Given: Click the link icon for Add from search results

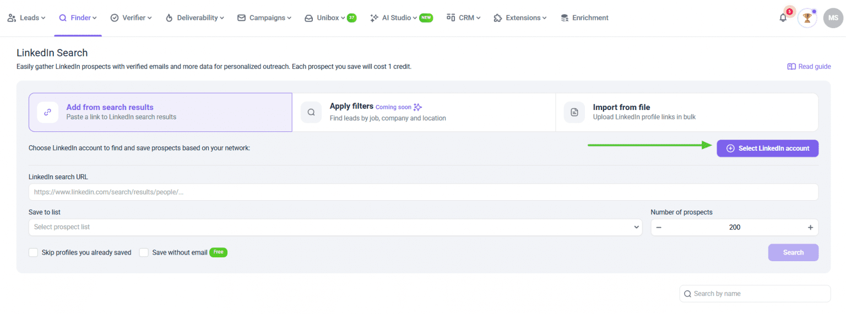Looking at the screenshot, I should click(47, 112).
